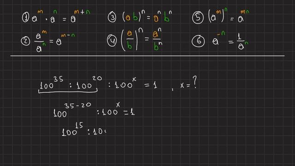
Task: Click the circled number 5 label
Action: click(198, 18)
